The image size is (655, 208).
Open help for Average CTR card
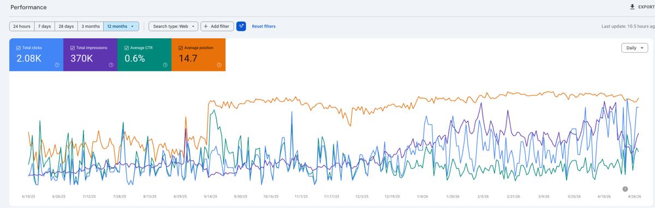click(x=165, y=65)
